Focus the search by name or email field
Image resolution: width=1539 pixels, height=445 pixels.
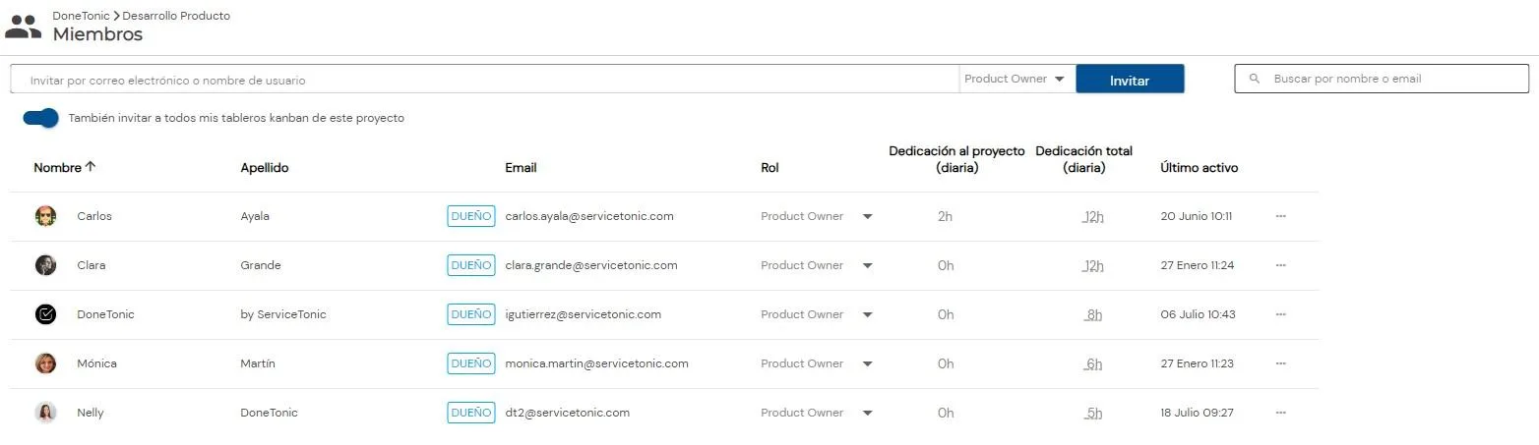click(1382, 79)
